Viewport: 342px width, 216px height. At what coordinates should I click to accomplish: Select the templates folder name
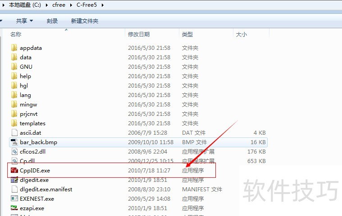click(32, 123)
